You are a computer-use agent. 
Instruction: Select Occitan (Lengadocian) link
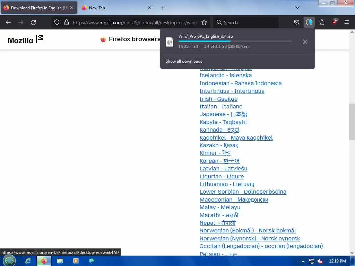click(x=261, y=246)
